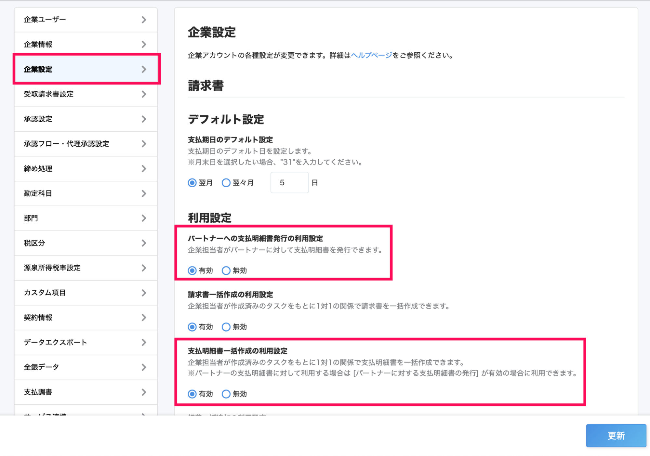
Task: Click 支払明細書一括作成の利用設定 label
Action: 237,351
